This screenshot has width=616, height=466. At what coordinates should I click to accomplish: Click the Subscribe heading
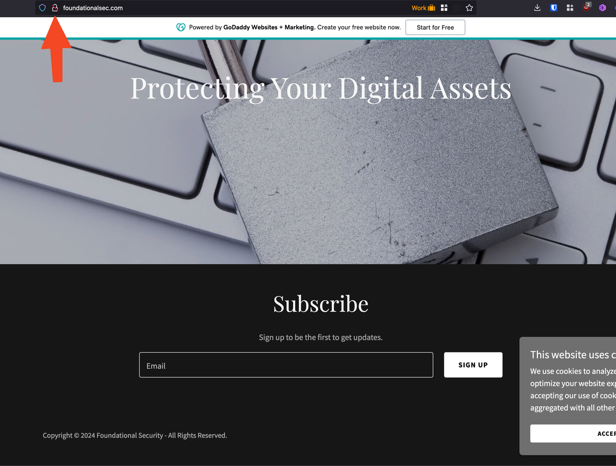[x=321, y=303]
